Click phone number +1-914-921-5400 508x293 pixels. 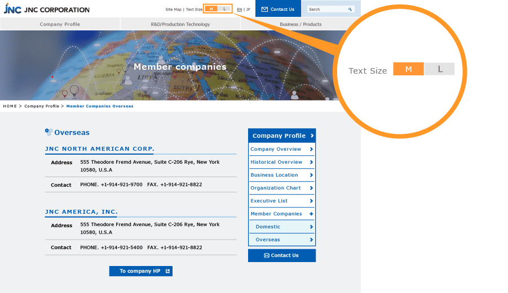point(121,247)
